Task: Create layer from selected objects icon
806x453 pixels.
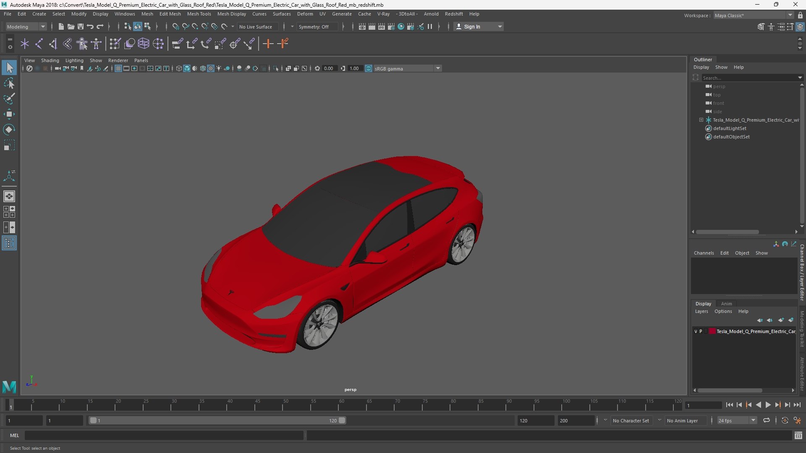Action: click(791, 320)
